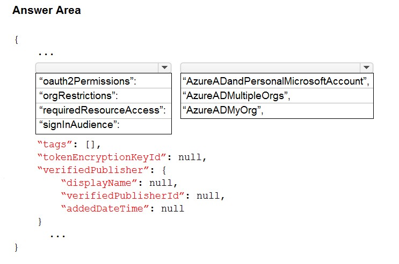Click the "verifiedPublisher" property name

(93, 170)
